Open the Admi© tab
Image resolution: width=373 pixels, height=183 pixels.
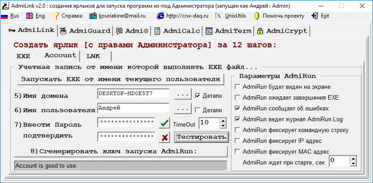pyautogui.click(x=132, y=31)
